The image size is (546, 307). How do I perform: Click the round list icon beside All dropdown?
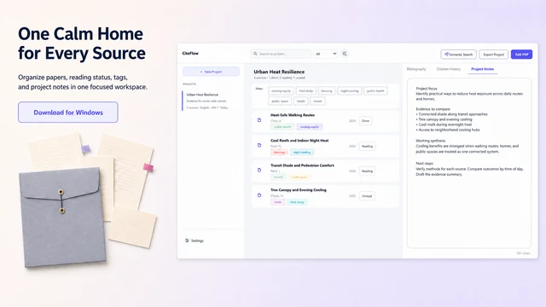(x=345, y=54)
